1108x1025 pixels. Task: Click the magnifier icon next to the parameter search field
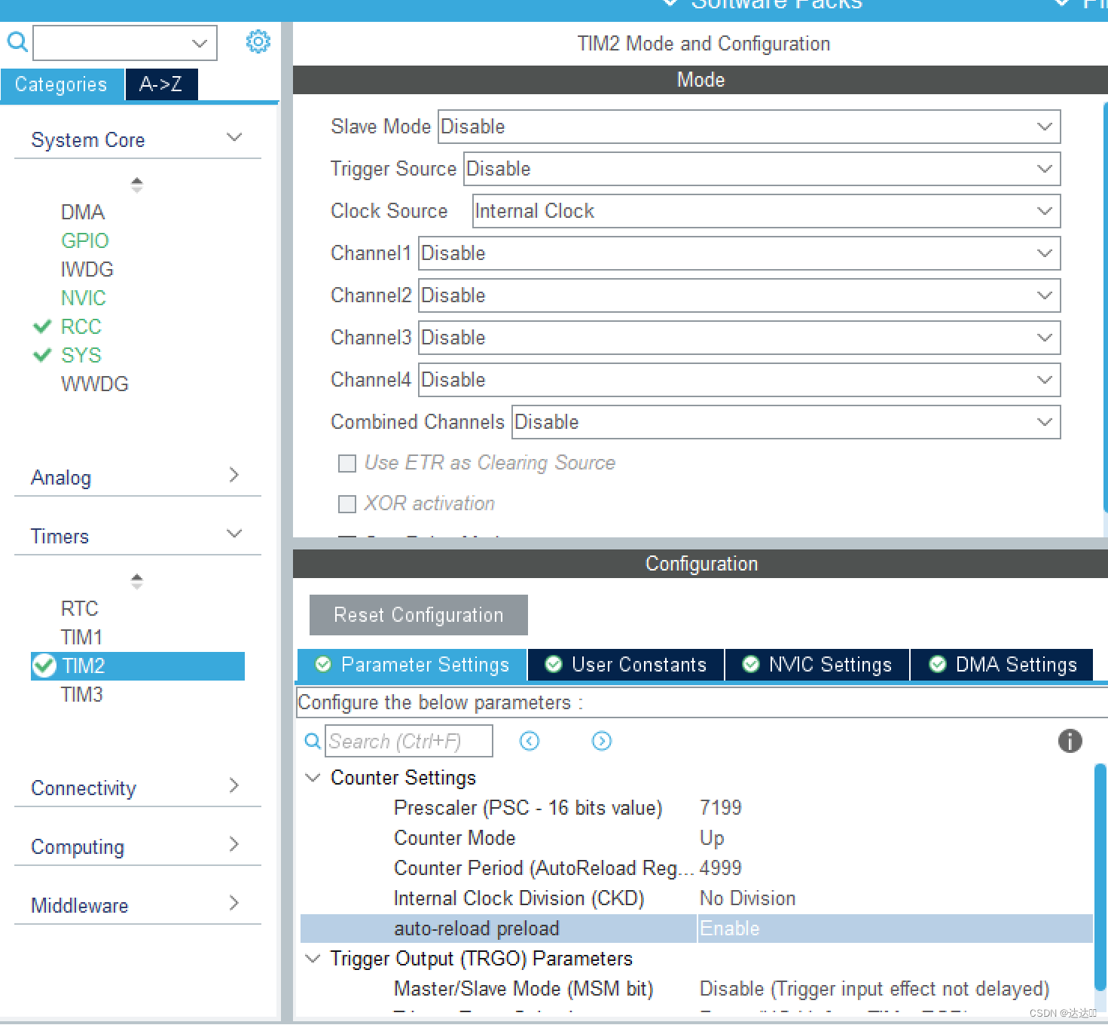tap(312, 741)
